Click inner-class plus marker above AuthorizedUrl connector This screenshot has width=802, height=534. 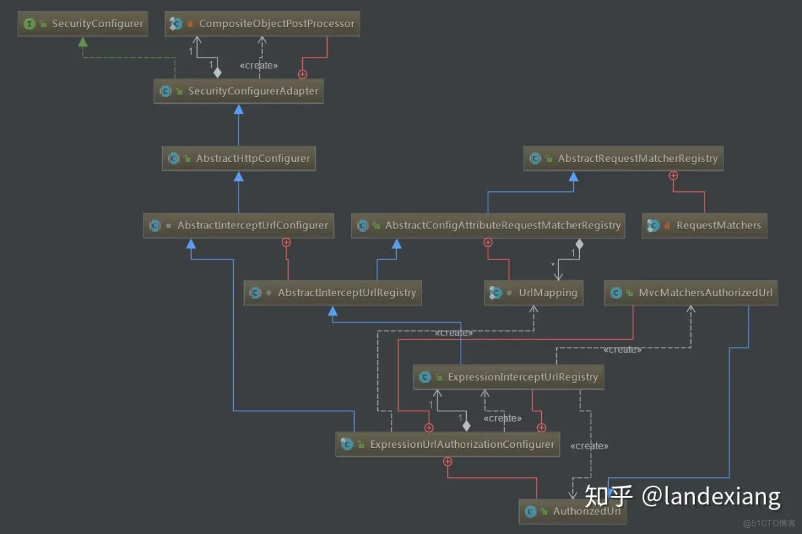click(447, 461)
